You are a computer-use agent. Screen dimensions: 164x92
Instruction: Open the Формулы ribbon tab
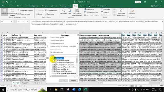(45, 6)
